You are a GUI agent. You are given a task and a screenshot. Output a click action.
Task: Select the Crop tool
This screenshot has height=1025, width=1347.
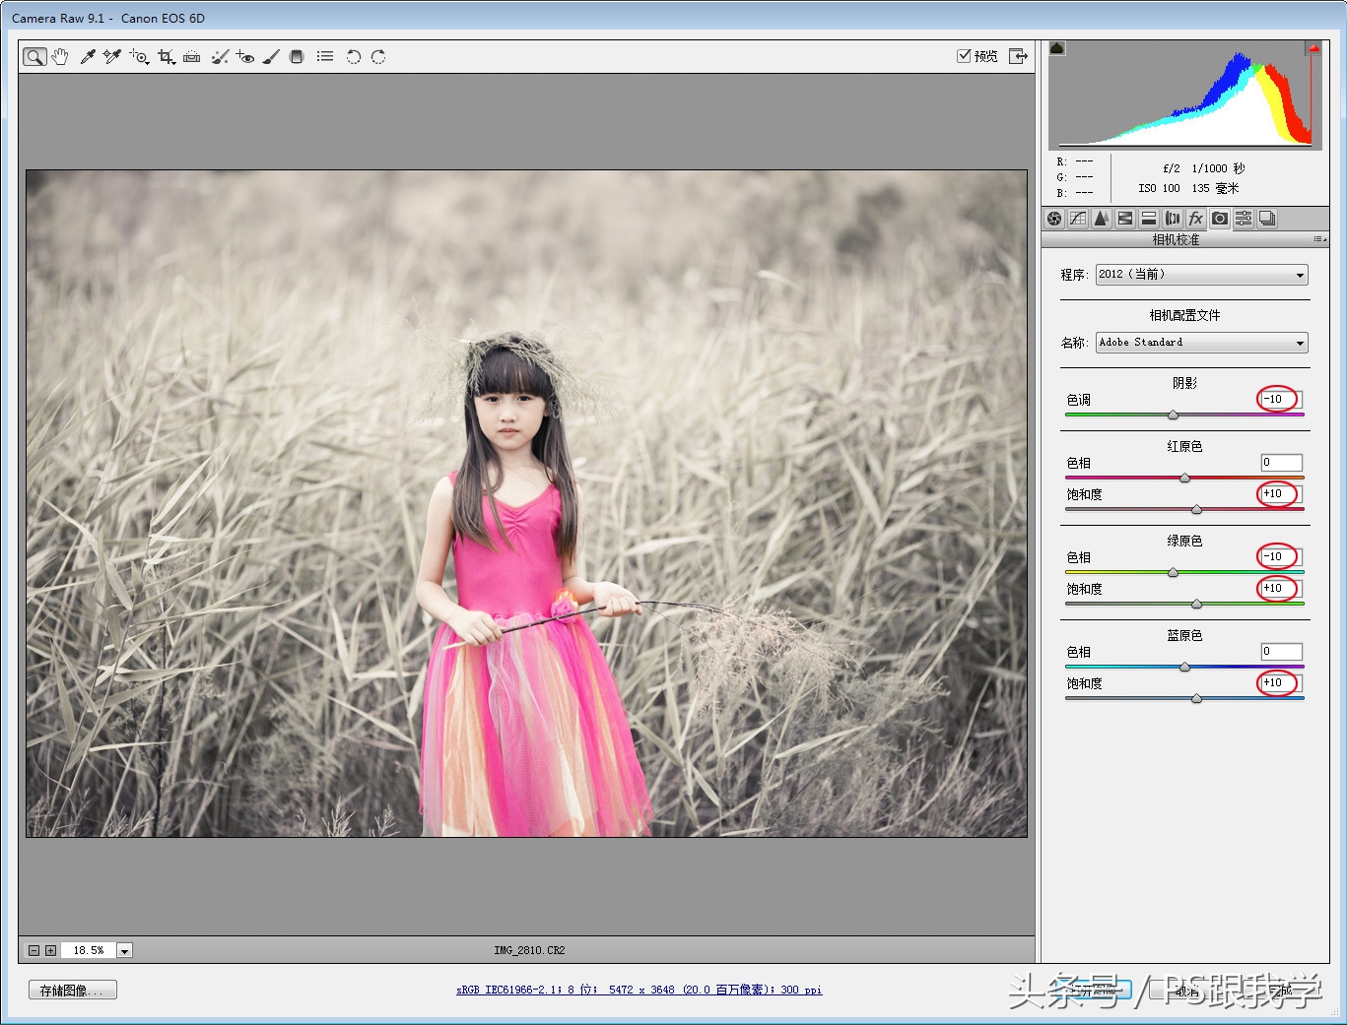coord(166,57)
